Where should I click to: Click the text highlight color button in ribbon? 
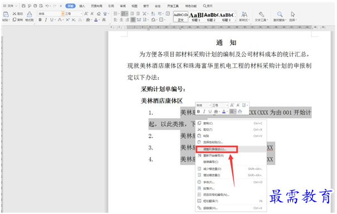(88, 20)
